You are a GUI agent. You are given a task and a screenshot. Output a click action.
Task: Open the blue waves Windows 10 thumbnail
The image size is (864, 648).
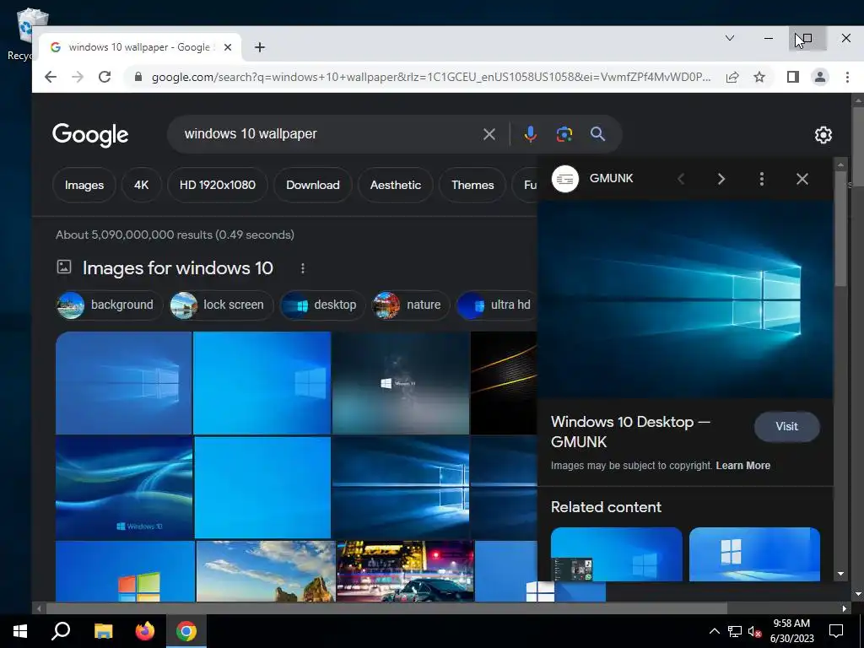click(x=124, y=488)
